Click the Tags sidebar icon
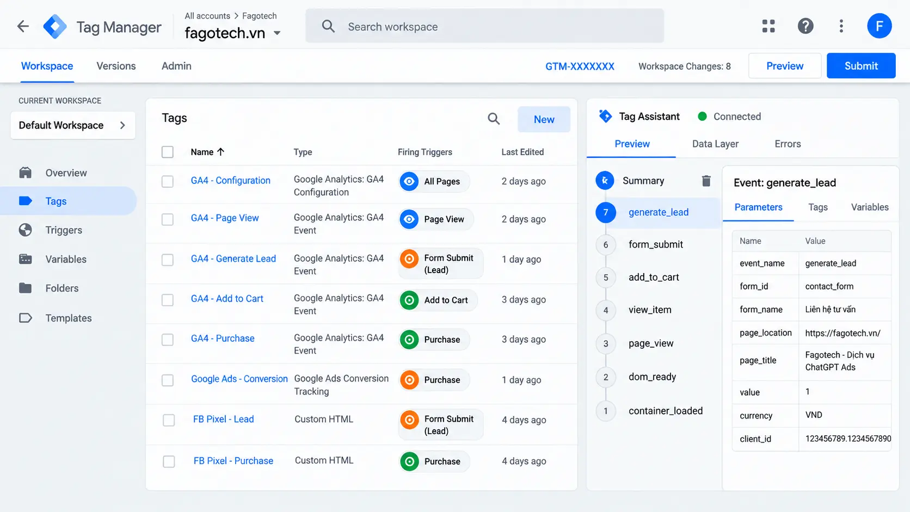This screenshot has width=910, height=512. 26,201
